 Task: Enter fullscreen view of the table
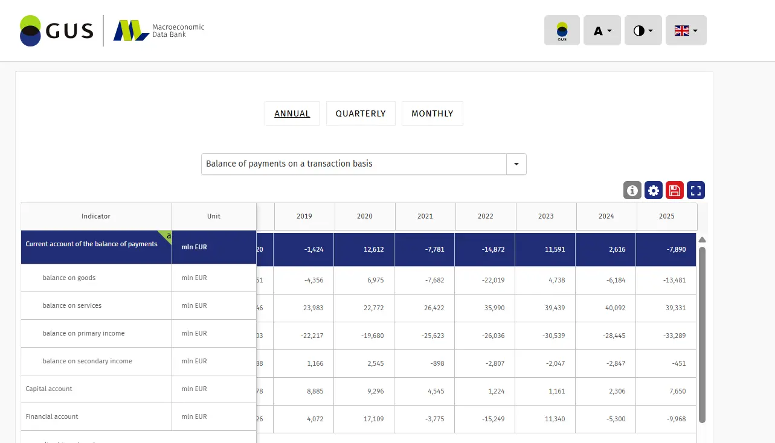(x=696, y=191)
